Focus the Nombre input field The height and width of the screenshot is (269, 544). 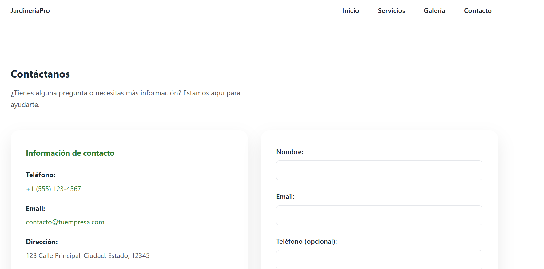tap(379, 171)
